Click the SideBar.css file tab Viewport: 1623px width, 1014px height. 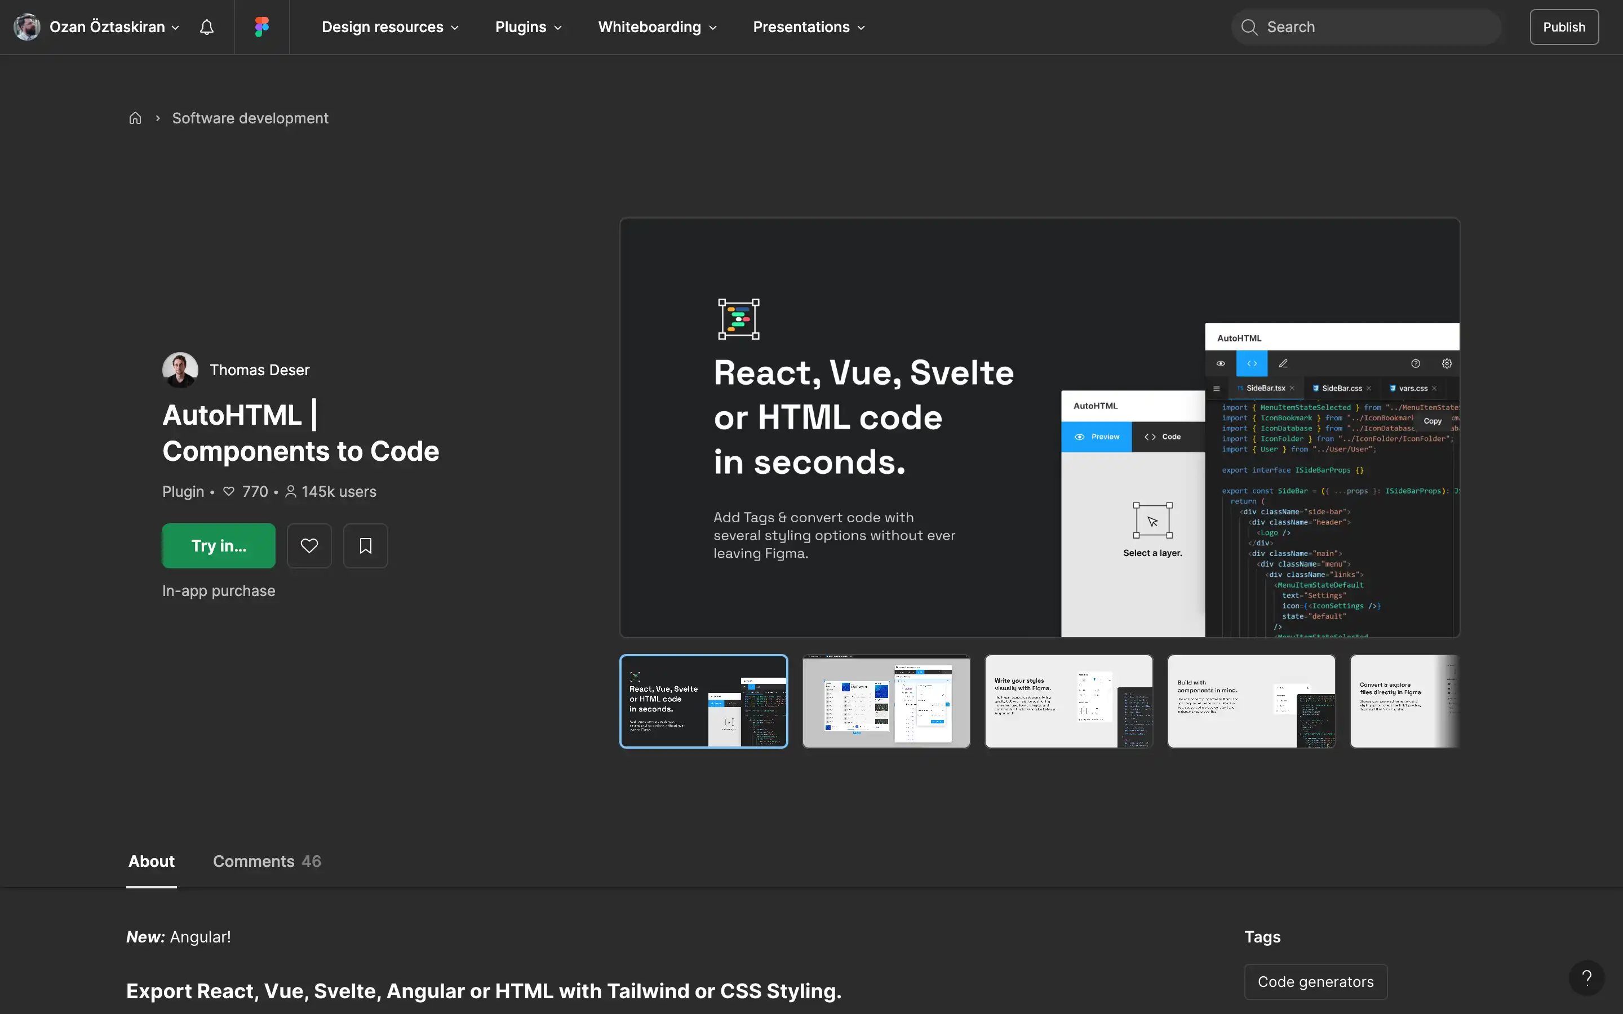click(x=1341, y=388)
